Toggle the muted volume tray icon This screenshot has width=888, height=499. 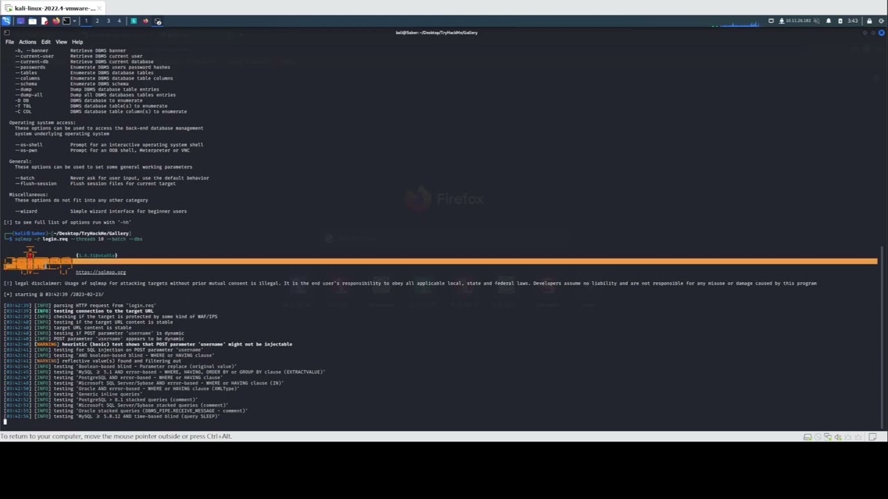[x=817, y=21]
